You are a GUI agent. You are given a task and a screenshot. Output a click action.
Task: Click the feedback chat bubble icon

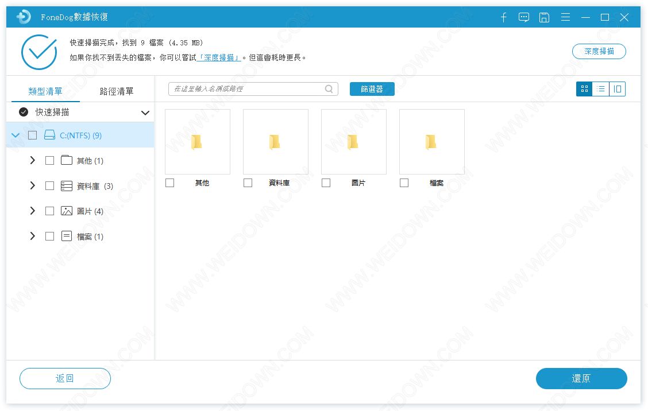click(x=524, y=17)
